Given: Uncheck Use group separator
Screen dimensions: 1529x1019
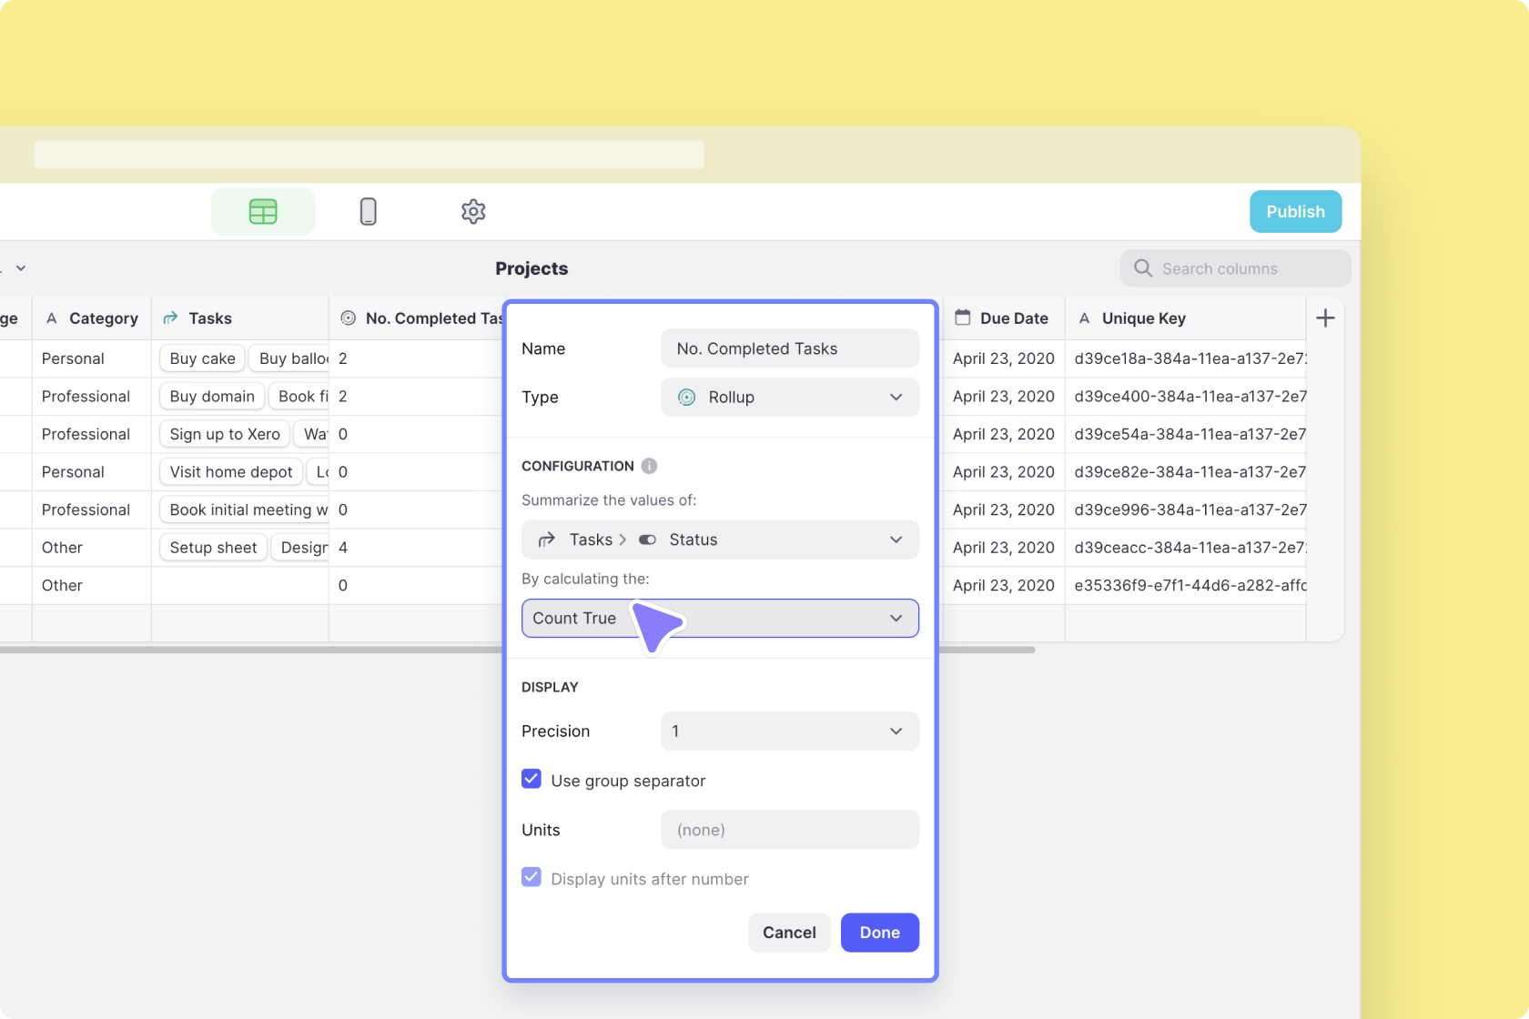Looking at the screenshot, I should click(532, 779).
